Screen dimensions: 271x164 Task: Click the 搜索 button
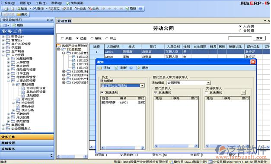coord(259,38)
